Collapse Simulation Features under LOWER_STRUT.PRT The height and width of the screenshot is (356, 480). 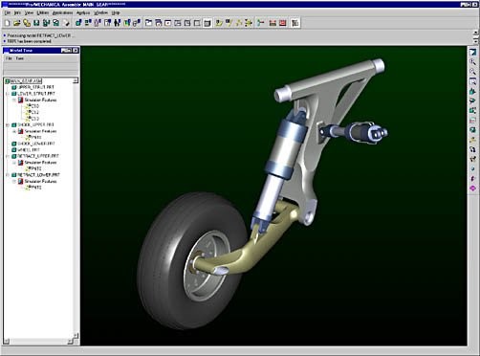[x=14, y=100]
